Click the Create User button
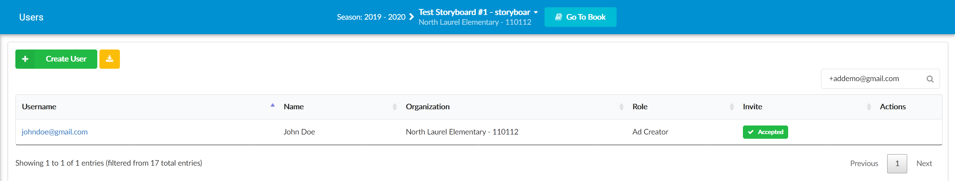955x181 pixels. [x=56, y=59]
